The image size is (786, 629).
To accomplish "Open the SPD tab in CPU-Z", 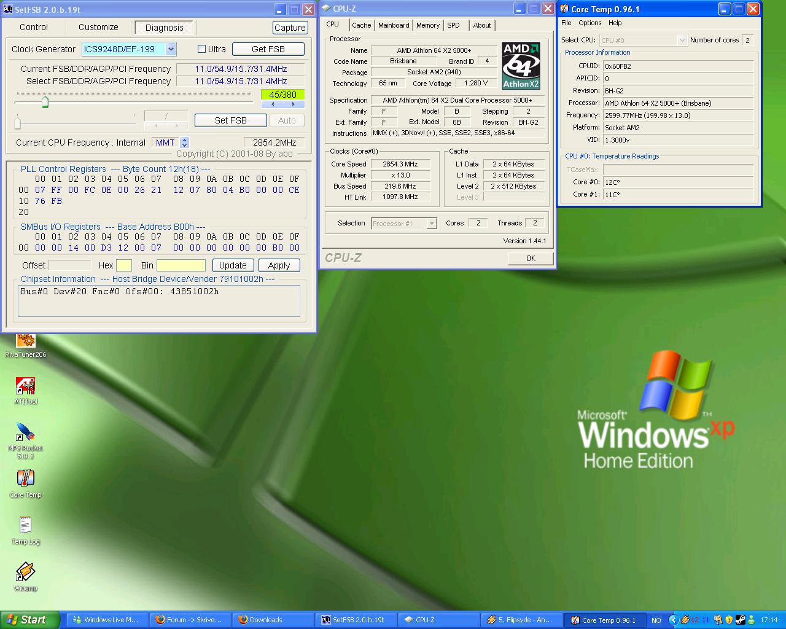I will [453, 25].
